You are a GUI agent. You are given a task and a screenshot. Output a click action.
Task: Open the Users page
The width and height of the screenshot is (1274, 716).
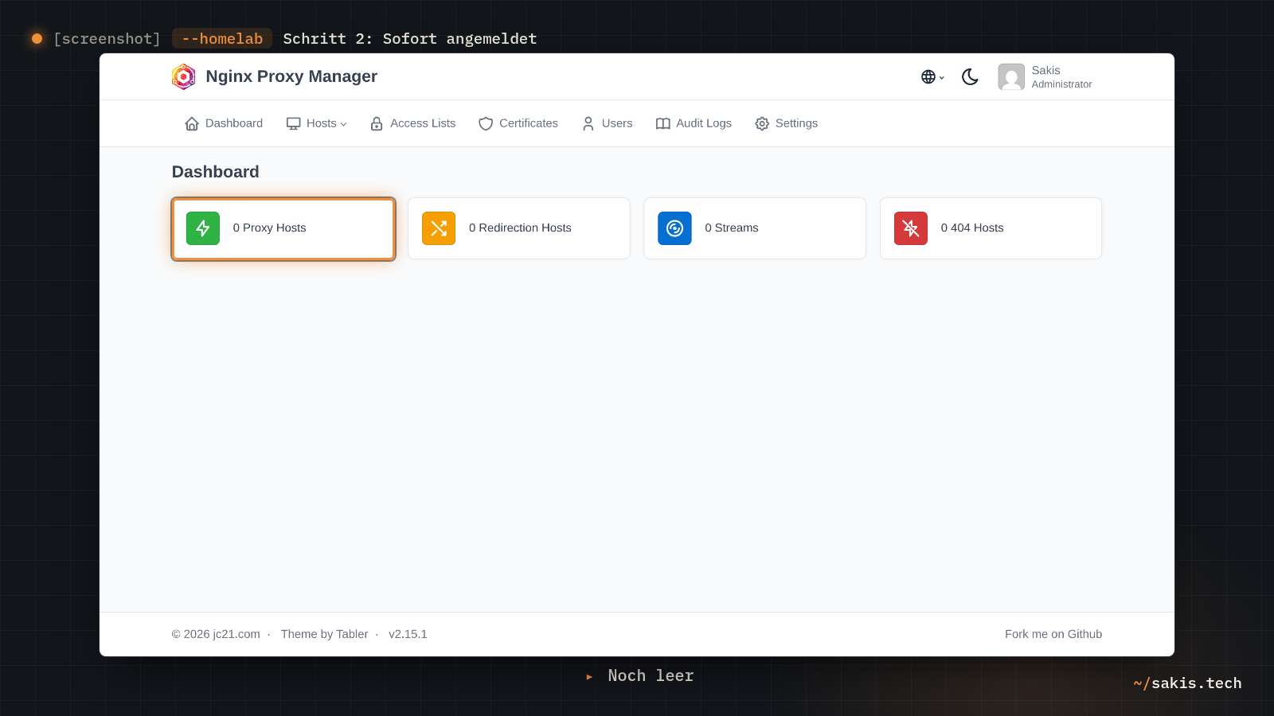[x=608, y=123]
